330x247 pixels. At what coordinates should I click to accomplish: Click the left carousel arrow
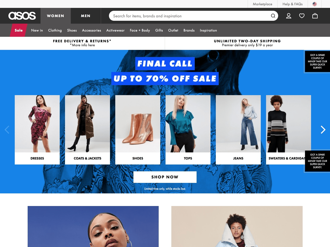tap(7, 130)
